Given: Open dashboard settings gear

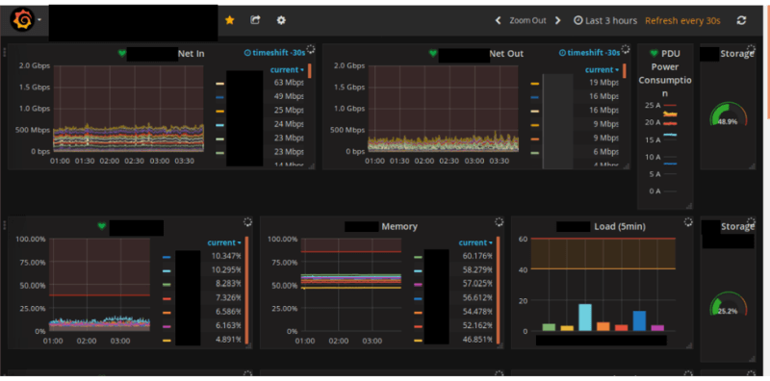Looking at the screenshot, I should [x=281, y=20].
